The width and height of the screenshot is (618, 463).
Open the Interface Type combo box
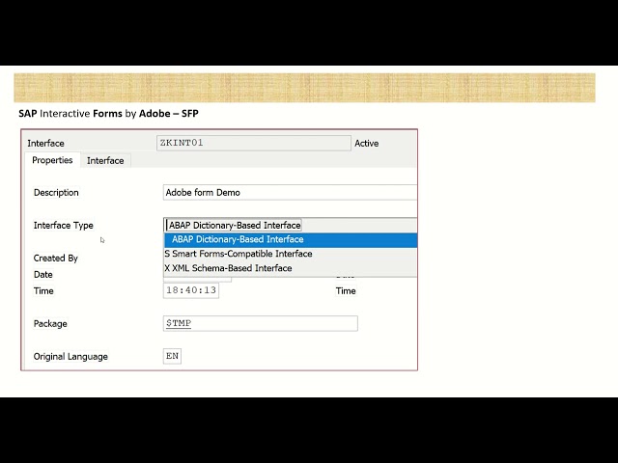tap(290, 225)
